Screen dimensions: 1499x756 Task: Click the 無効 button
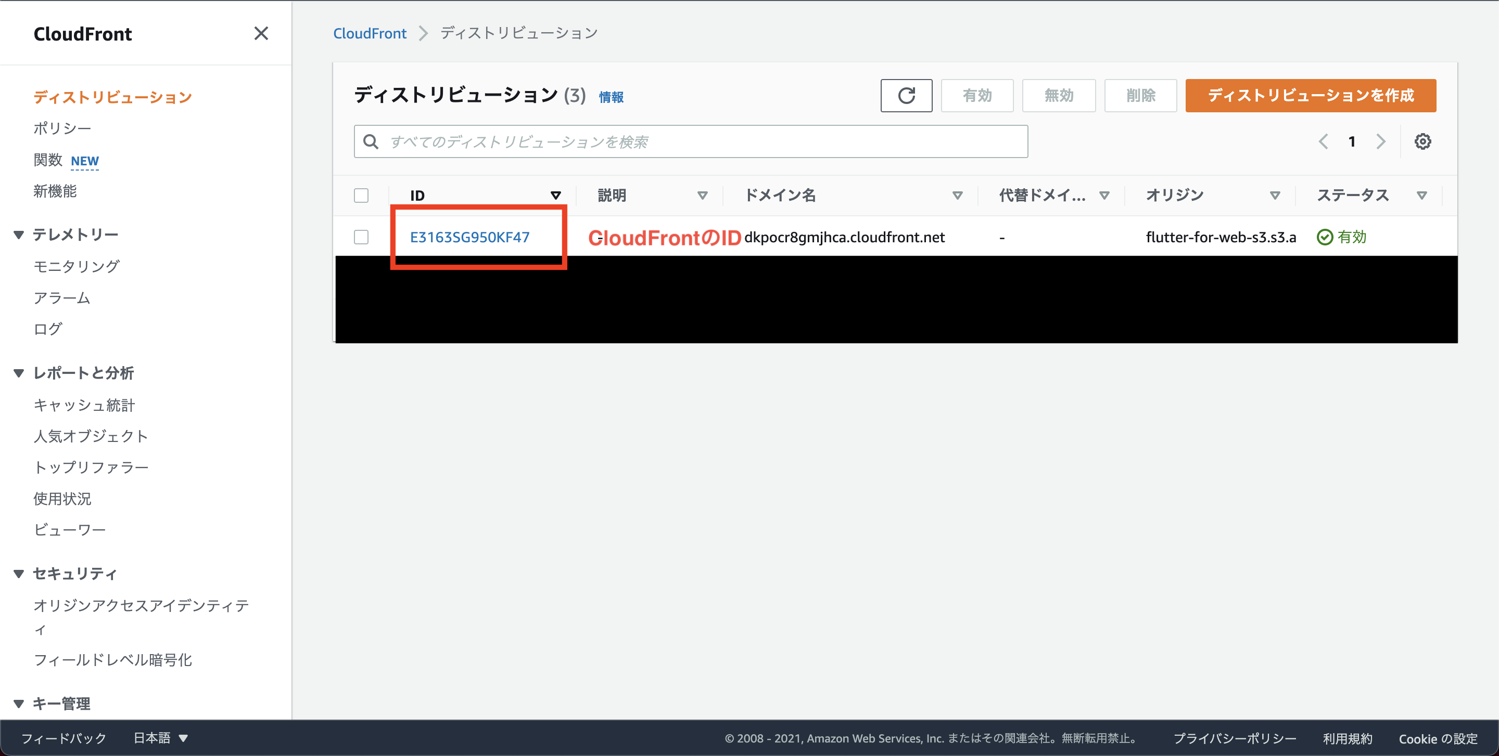coord(1058,95)
